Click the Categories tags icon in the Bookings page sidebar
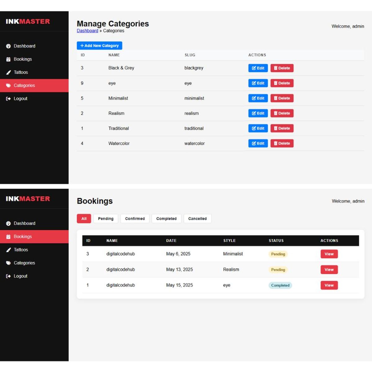This screenshot has height=372, width=372. pos(8,263)
